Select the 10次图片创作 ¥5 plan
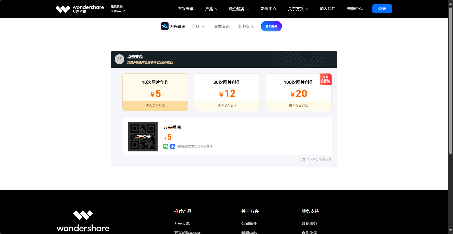Viewport: 453px width, 234px height. pyautogui.click(x=155, y=92)
